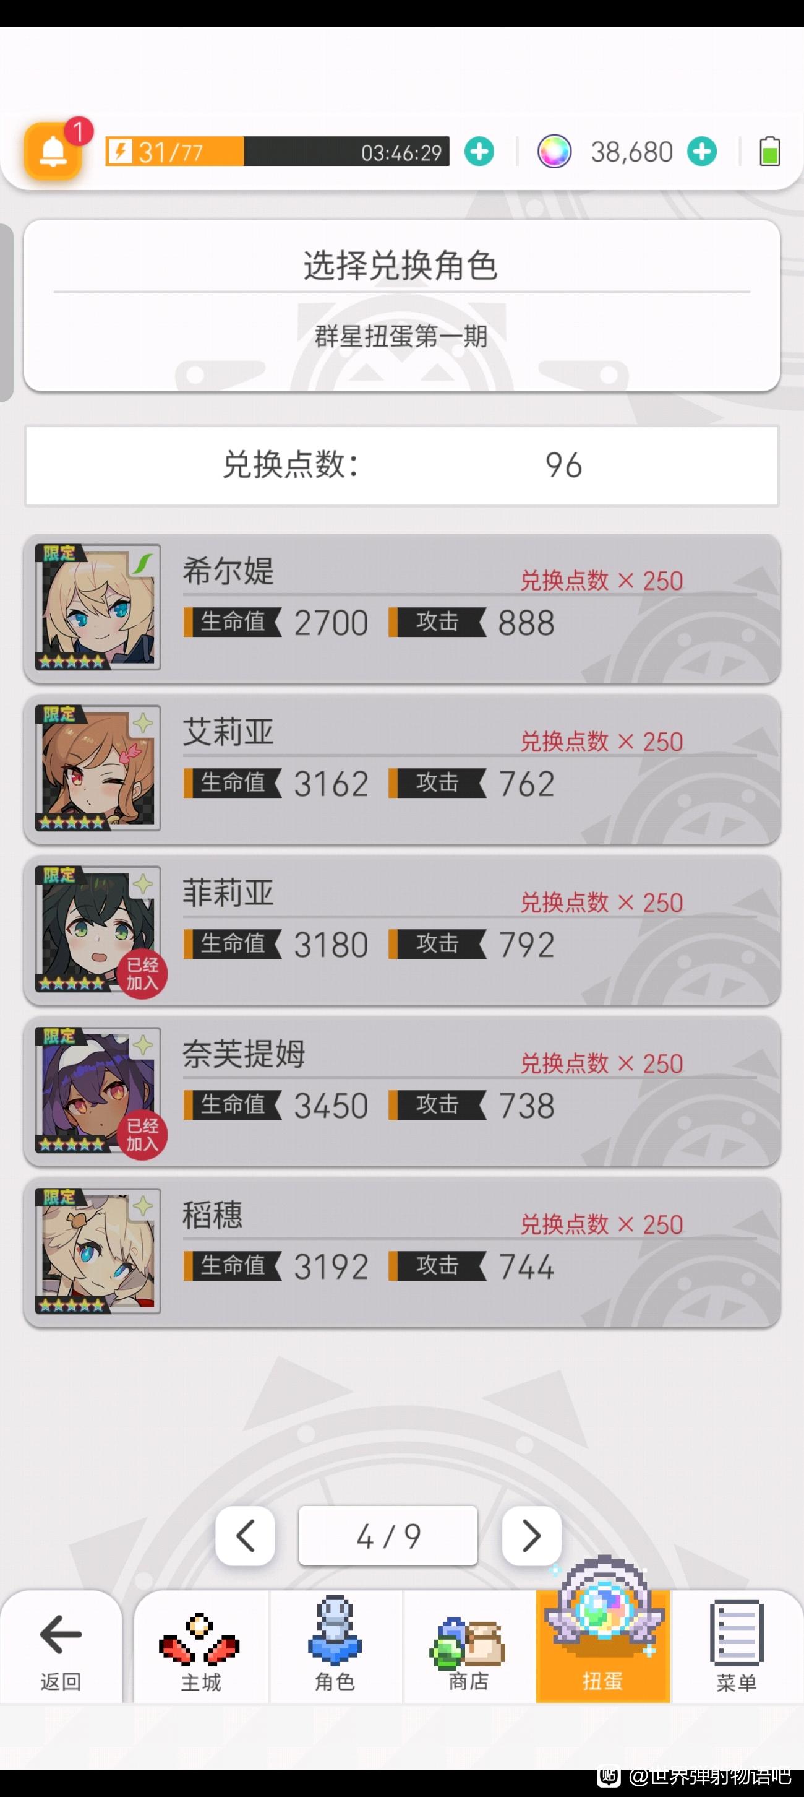Screen dimensions: 804x1797
Task: Tap the rainbow orb currency icon
Action: (554, 152)
